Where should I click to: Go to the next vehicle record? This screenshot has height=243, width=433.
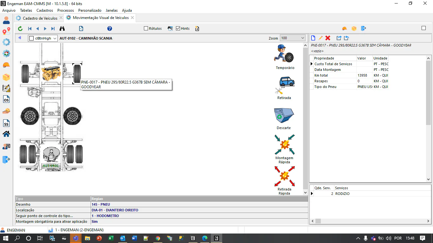click(x=45, y=28)
